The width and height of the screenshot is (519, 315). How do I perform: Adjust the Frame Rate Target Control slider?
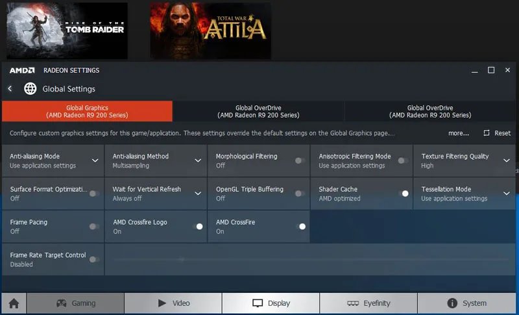(x=182, y=259)
